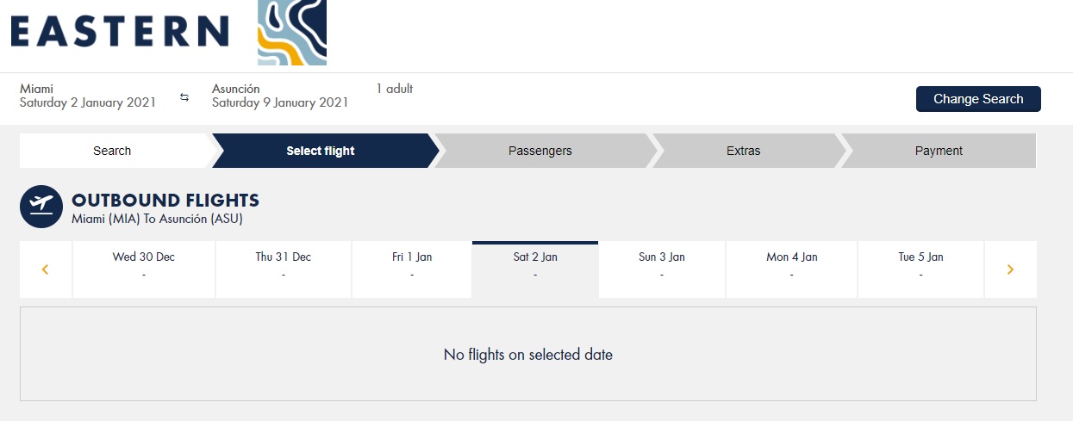Select the Select flight step
The width and height of the screenshot is (1073, 421).
tap(321, 151)
